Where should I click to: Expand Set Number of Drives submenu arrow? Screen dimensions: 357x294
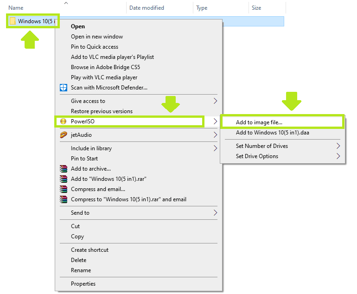coord(338,146)
